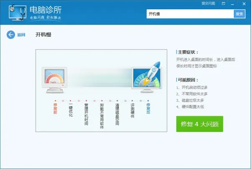Select the 清理磁盘空间 step label

click(117, 114)
